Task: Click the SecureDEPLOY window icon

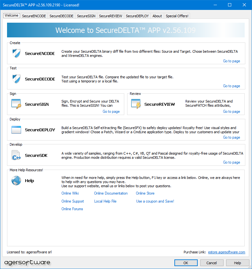Action: pos(16,130)
